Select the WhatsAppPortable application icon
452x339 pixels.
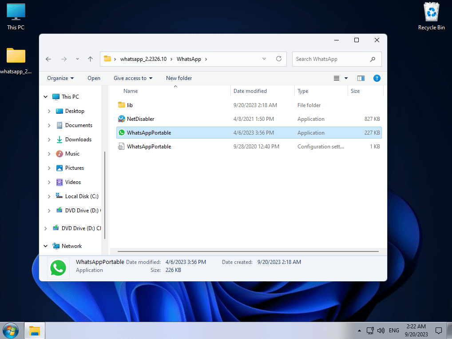point(121,132)
